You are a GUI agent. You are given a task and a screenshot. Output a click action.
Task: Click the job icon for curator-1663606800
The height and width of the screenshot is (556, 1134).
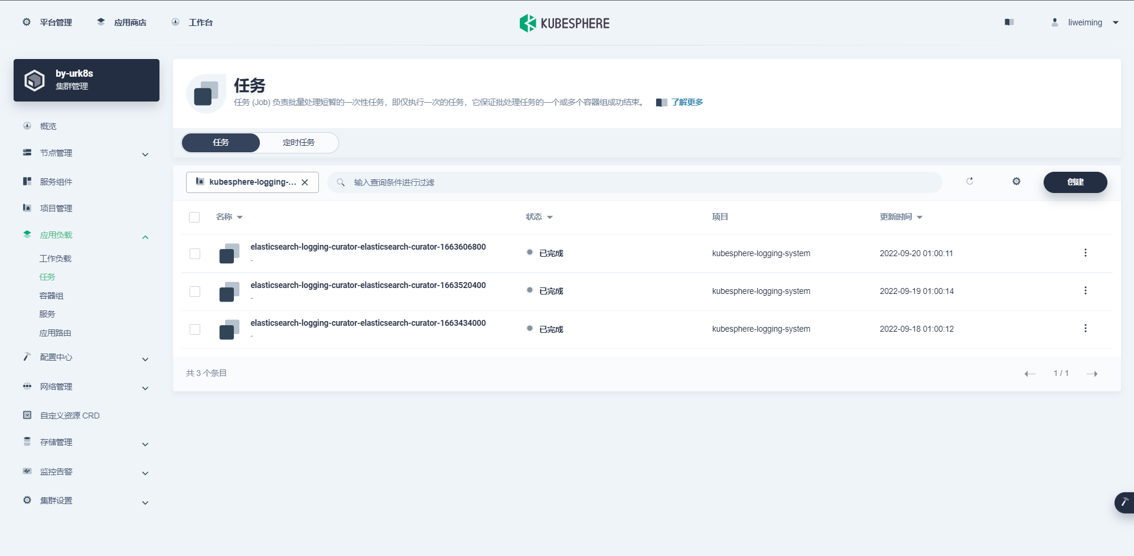click(x=229, y=253)
